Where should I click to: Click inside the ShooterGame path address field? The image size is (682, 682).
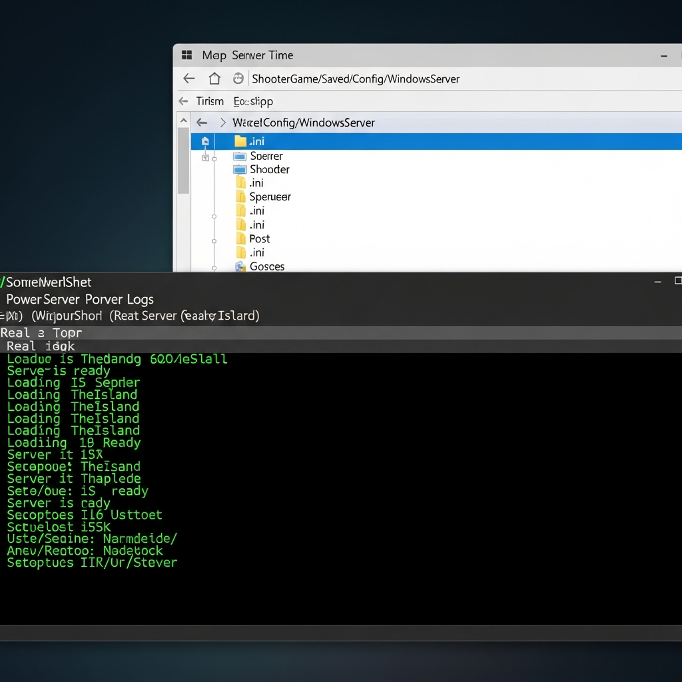[x=356, y=78]
